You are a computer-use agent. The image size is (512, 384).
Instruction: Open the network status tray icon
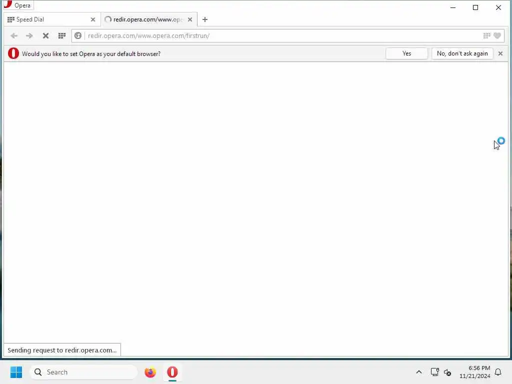point(434,372)
